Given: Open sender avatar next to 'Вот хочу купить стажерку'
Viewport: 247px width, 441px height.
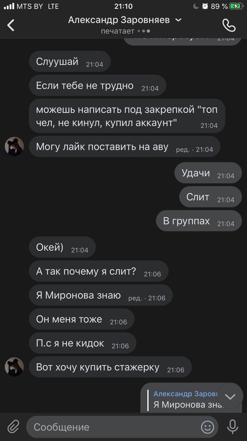Looking at the screenshot, I should click(x=14, y=367).
